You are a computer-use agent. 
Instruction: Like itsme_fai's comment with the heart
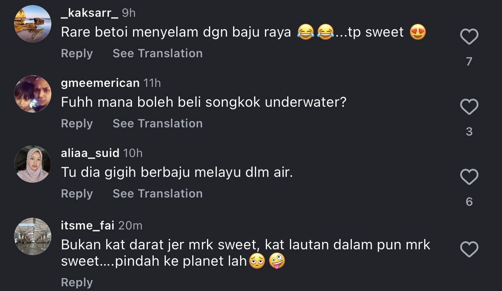[469, 250]
